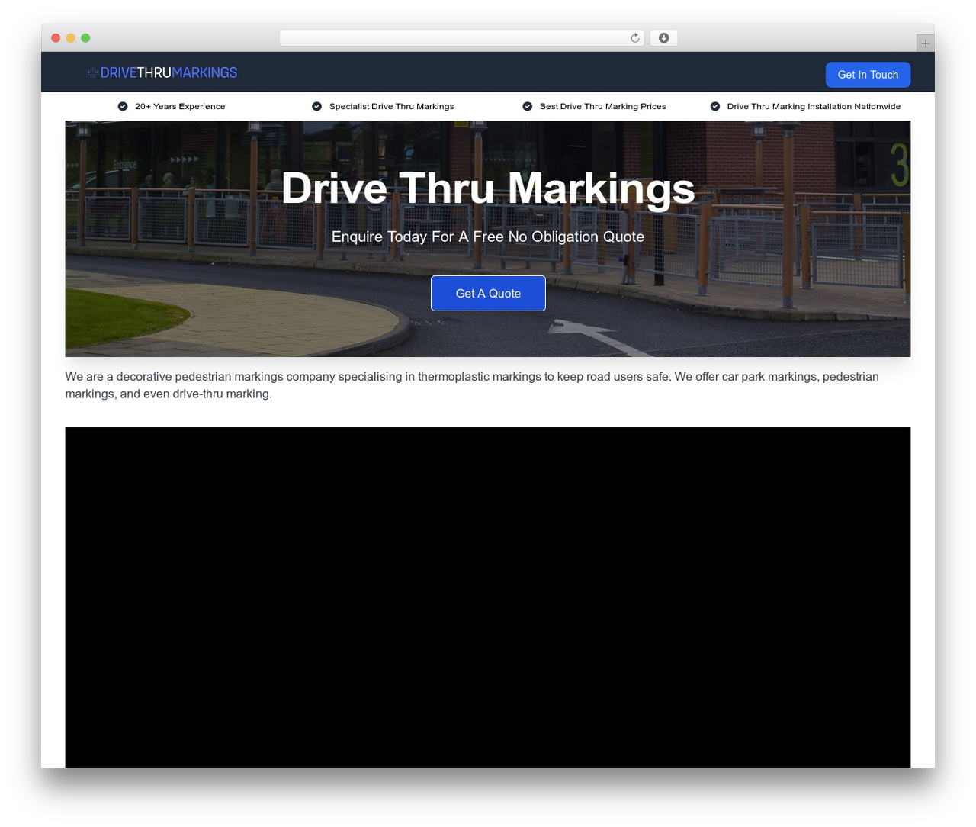Screen dimensions: 976x827
Task: Click the DriveThruMarkings logo
Action: click(x=162, y=72)
